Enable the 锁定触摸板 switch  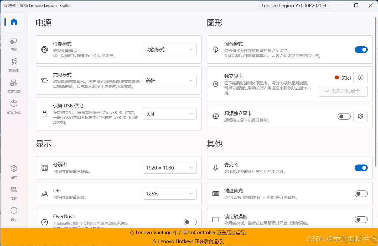click(361, 220)
